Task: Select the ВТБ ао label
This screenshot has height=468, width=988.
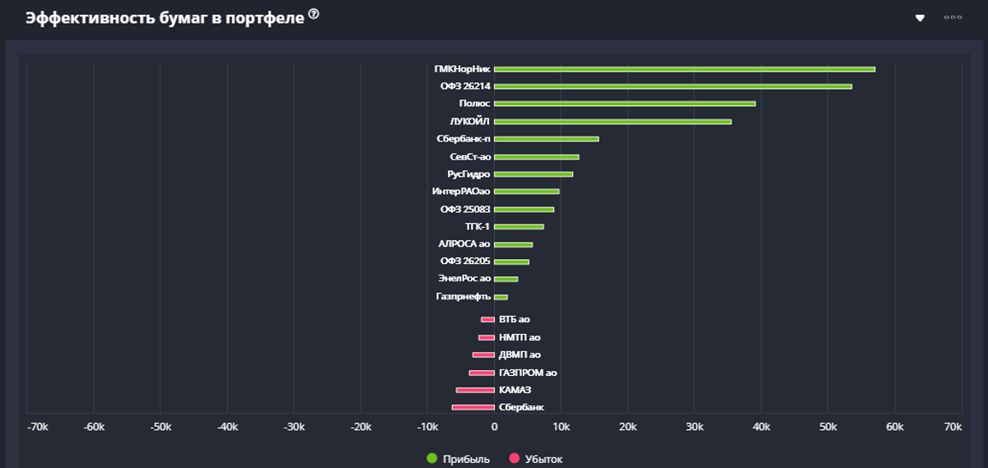Action: click(514, 319)
